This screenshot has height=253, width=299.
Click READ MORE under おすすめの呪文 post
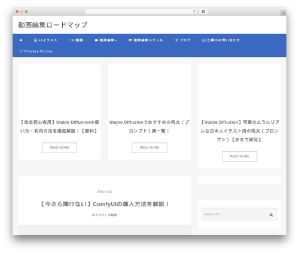tap(149, 148)
